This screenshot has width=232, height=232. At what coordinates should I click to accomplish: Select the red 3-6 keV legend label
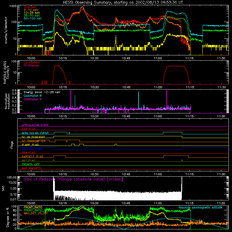point(30,7)
